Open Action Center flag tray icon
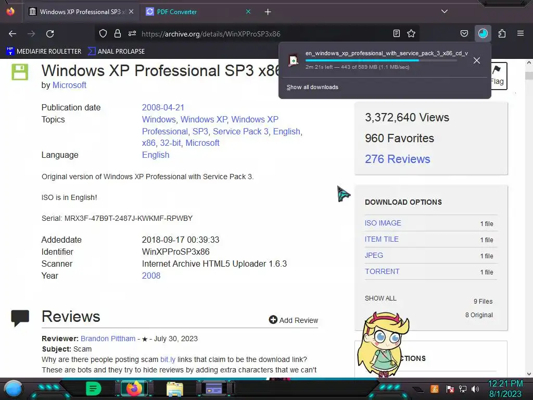 (450, 389)
